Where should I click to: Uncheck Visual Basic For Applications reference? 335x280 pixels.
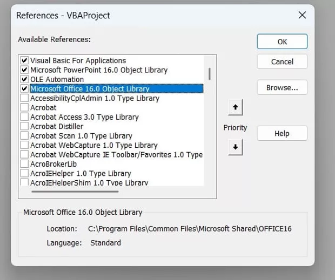pos(24,60)
